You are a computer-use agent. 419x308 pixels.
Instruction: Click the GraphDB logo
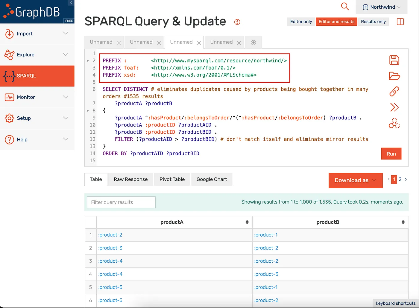(32, 12)
